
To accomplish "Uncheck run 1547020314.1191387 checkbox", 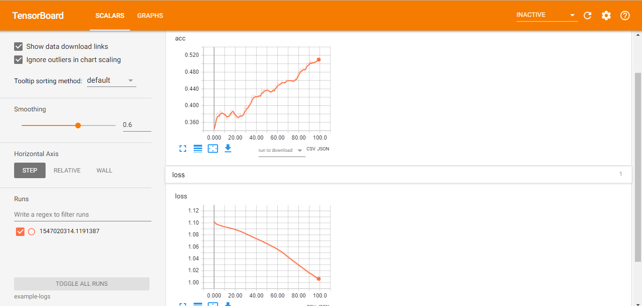I will (x=20, y=231).
